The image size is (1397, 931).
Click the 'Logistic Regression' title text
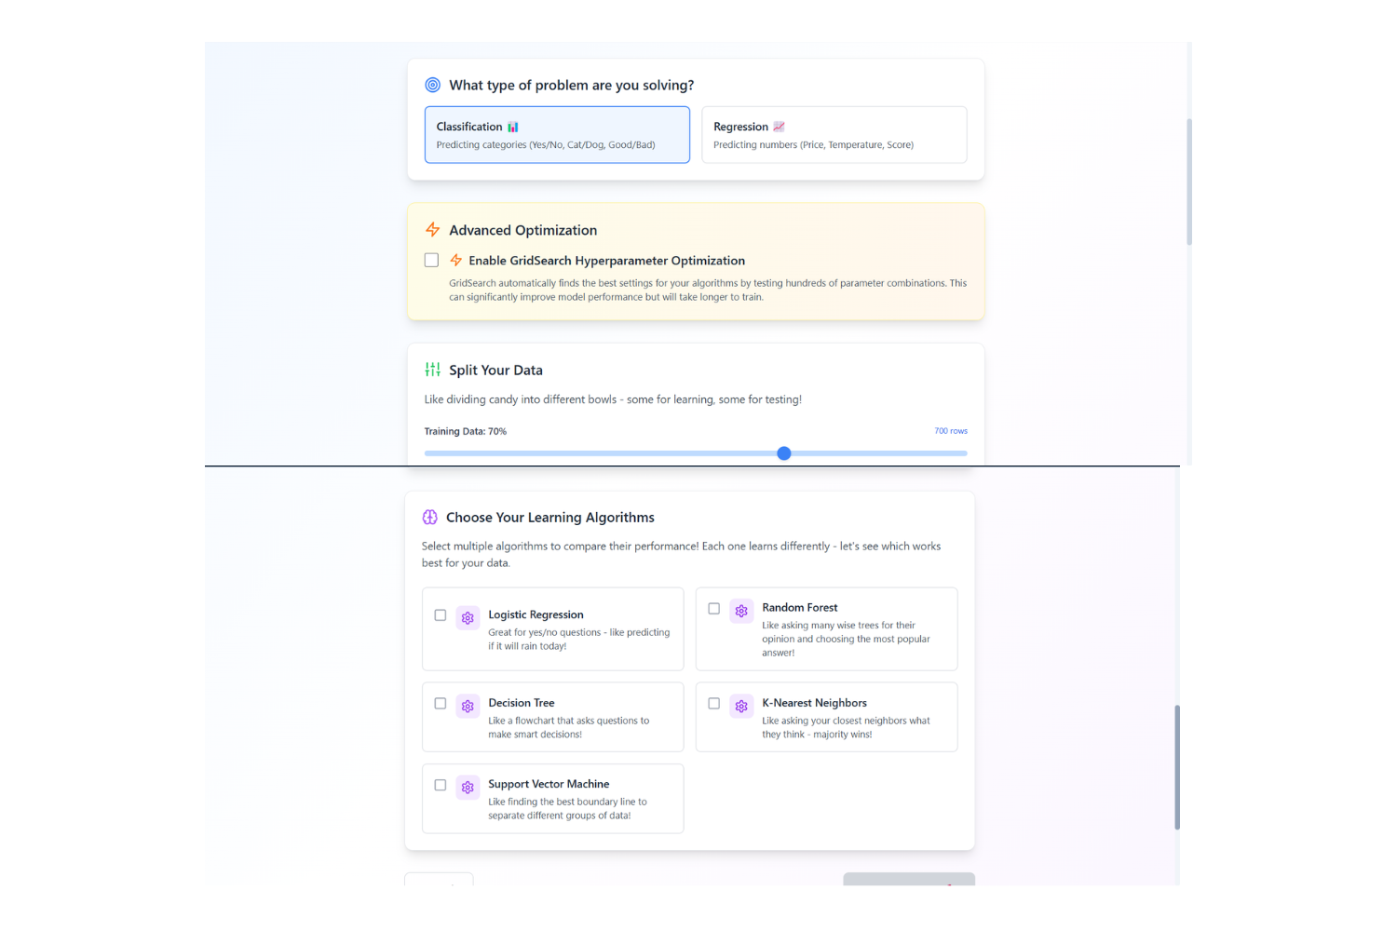point(536,614)
